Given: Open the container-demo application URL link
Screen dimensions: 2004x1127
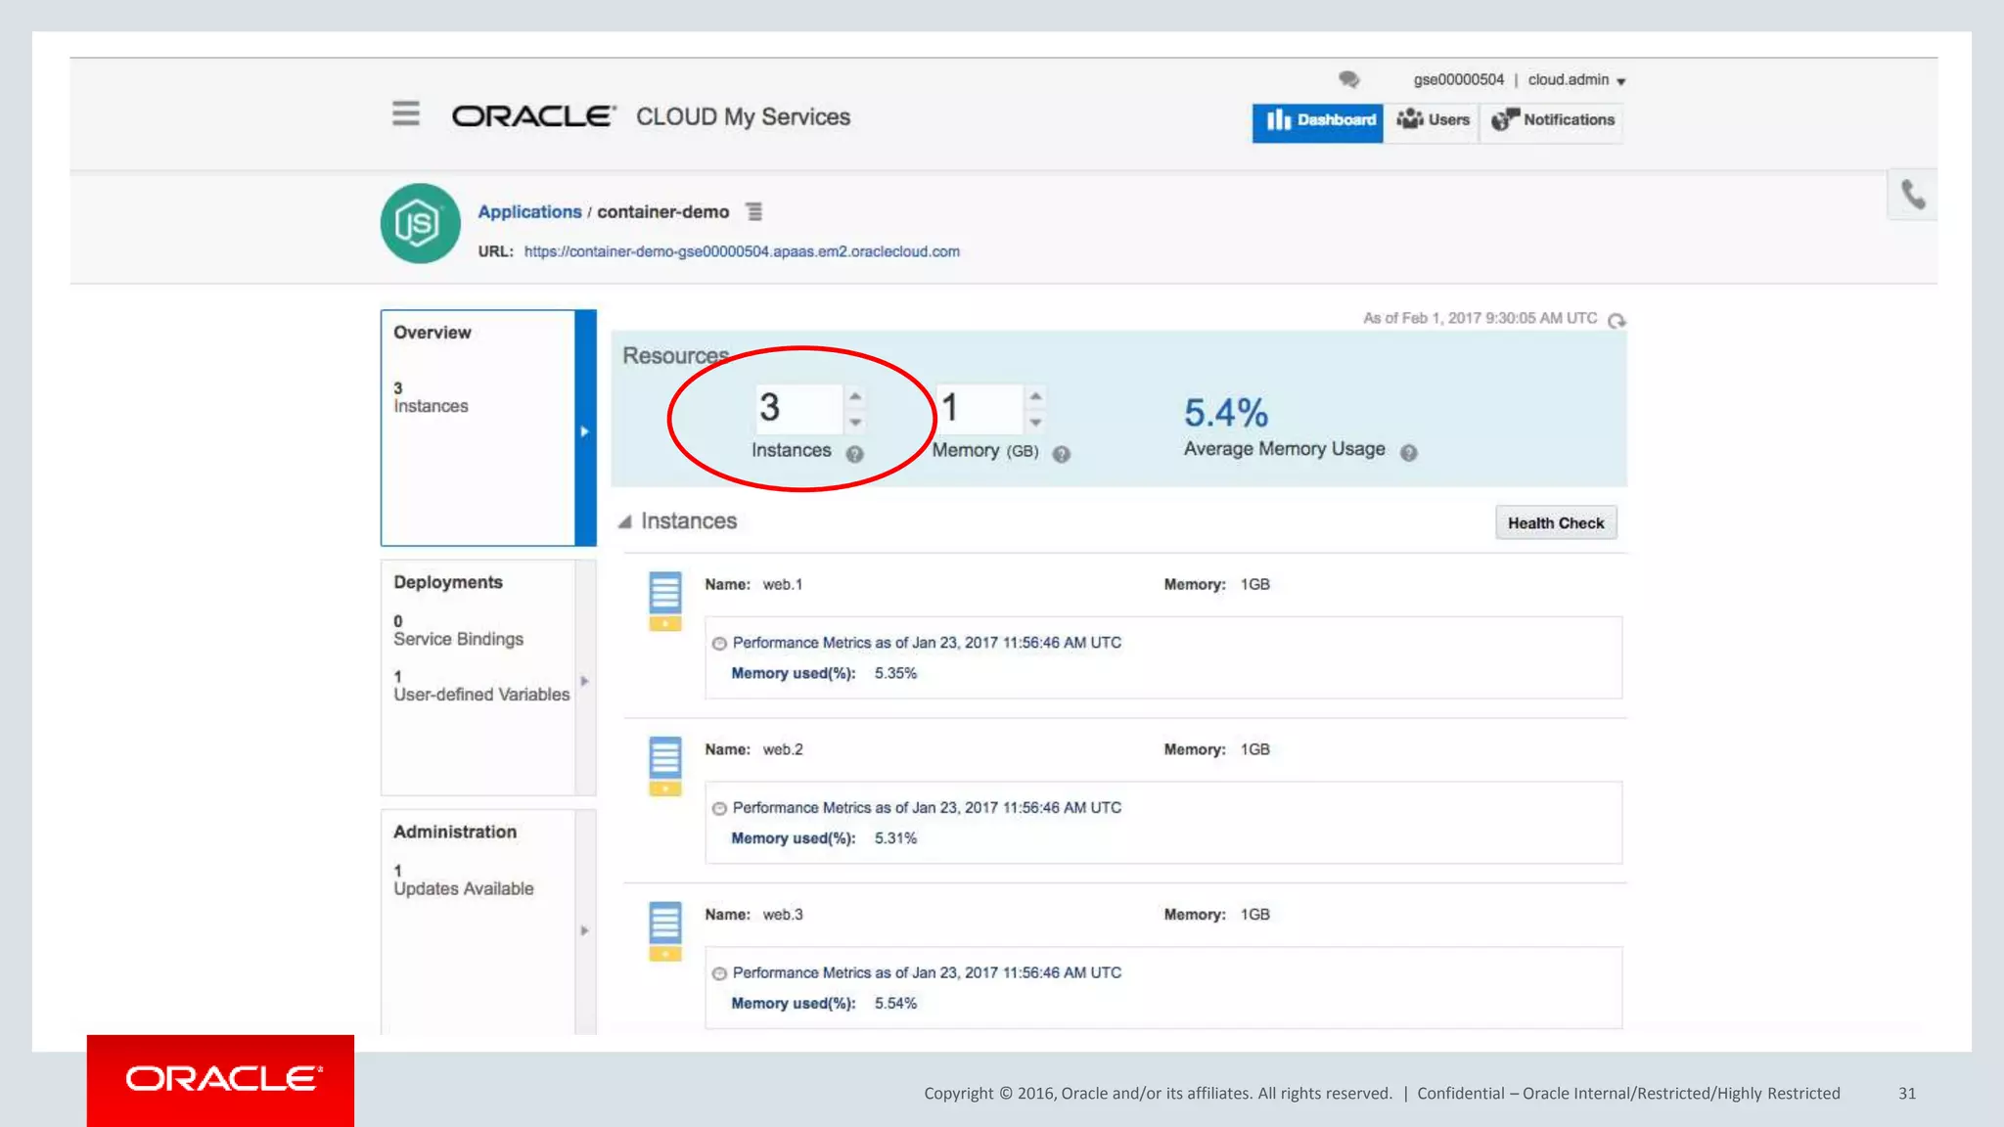Looking at the screenshot, I should (x=741, y=251).
